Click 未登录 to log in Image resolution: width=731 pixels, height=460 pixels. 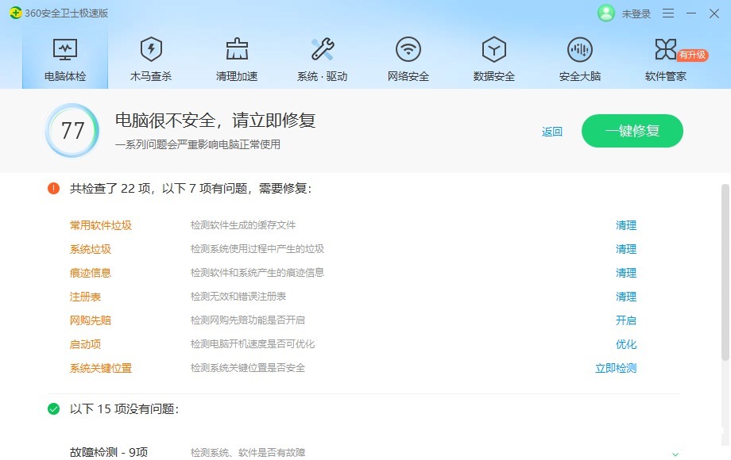click(636, 13)
